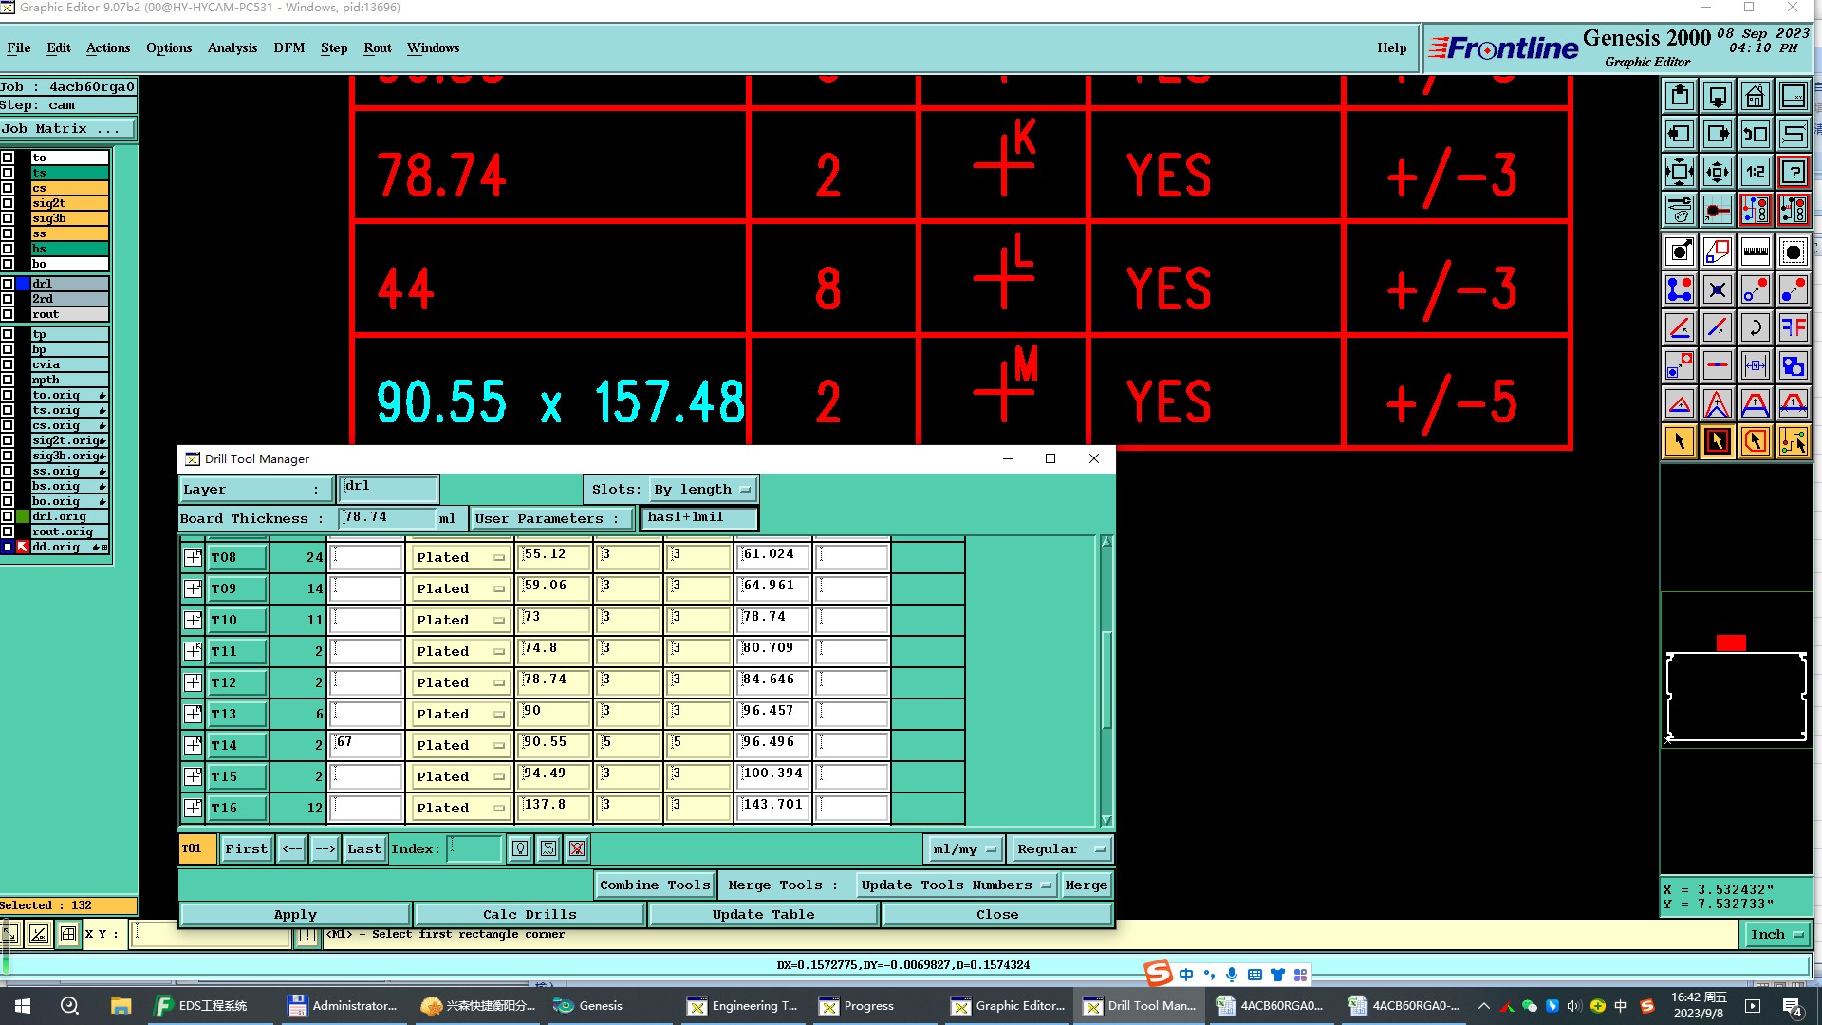Click the wrench and palette settings icon
The height and width of the screenshot is (1025, 1822).
click(1679, 210)
